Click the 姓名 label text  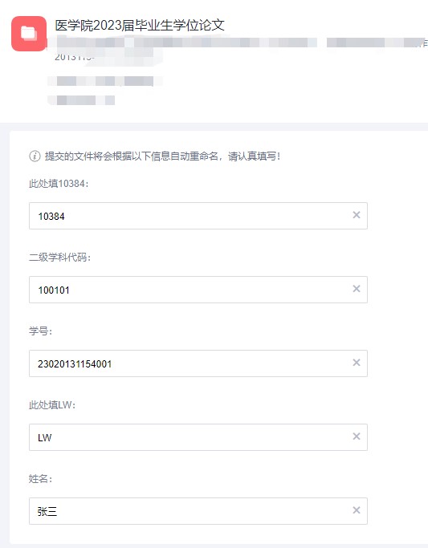pyautogui.click(x=41, y=478)
